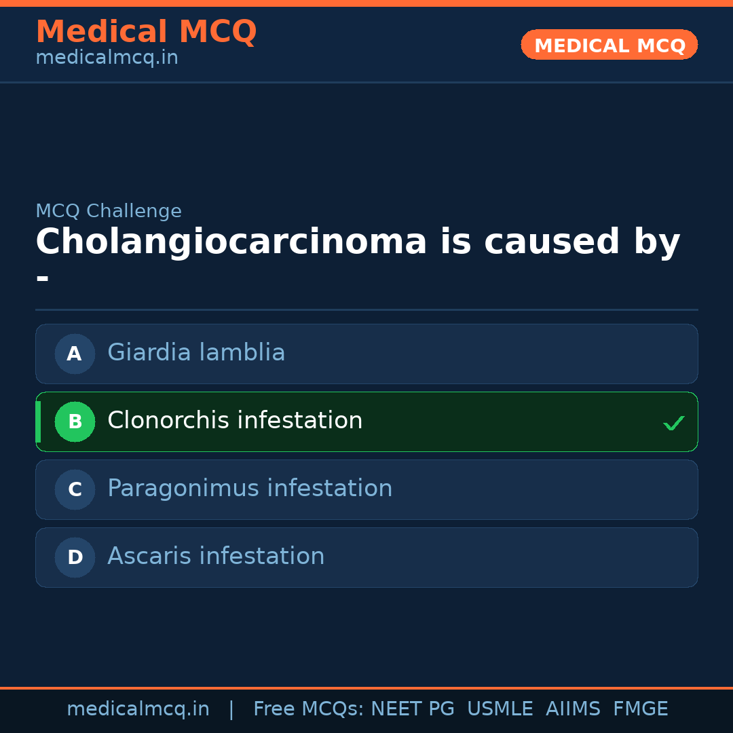The image size is (733, 733).
Task: Click the FMGE footer text
Action: (640, 709)
